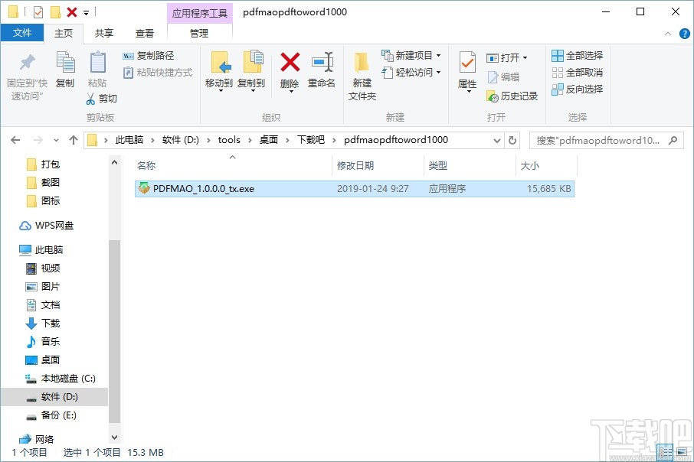Sort by Type (类型) column header
Viewport: 694px width, 462px height.
(x=470, y=165)
